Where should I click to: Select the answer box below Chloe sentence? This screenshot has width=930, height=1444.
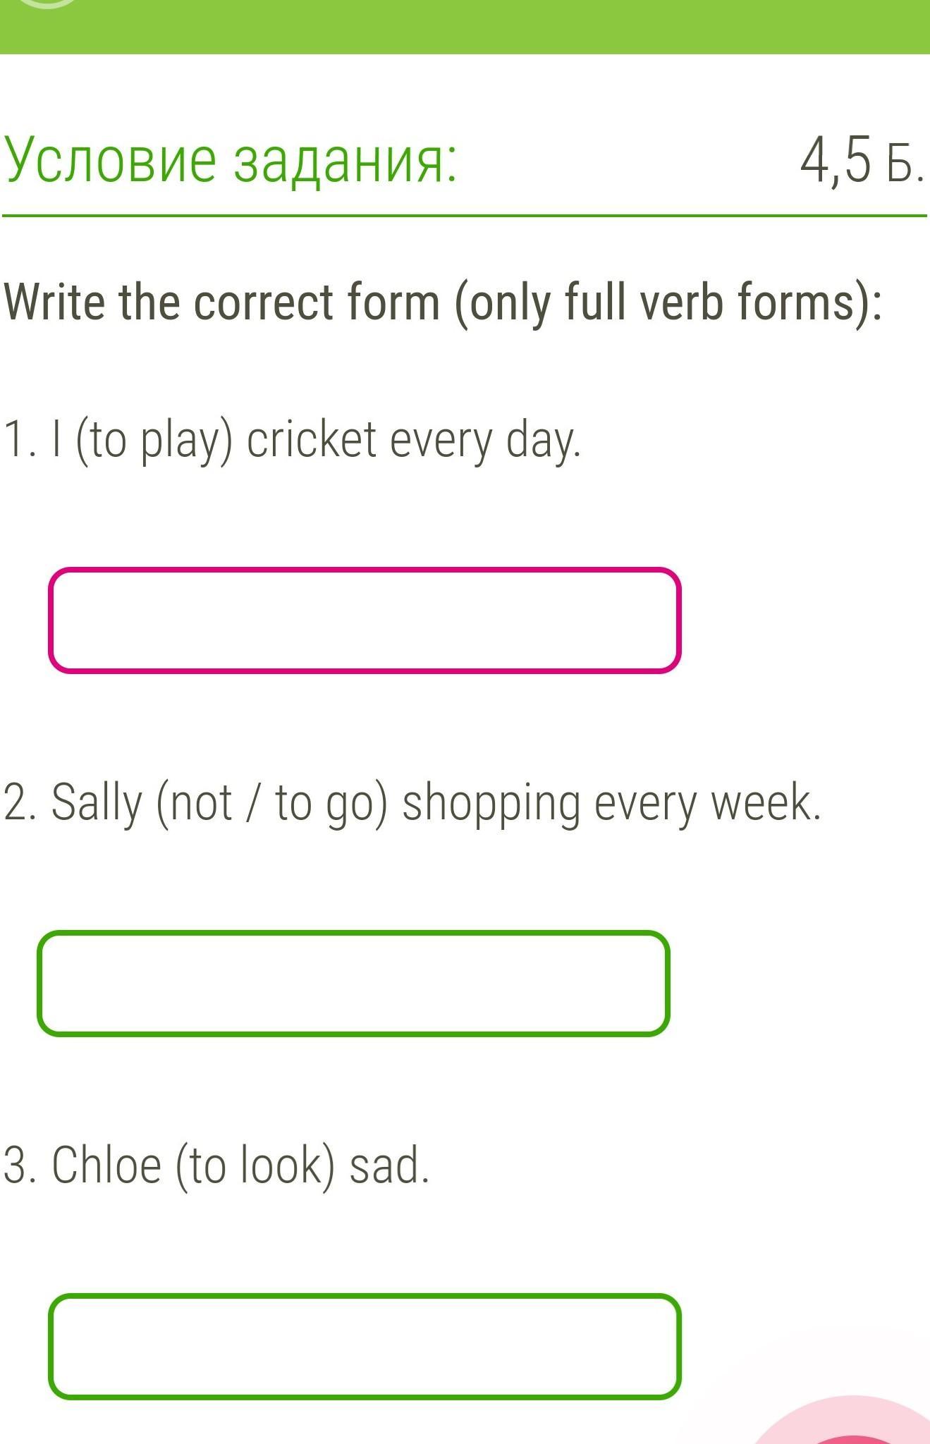coord(365,1346)
